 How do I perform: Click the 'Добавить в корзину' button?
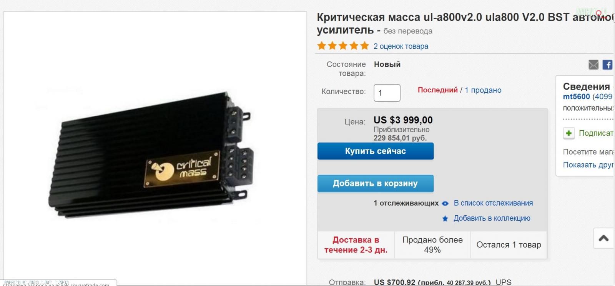tap(376, 183)
